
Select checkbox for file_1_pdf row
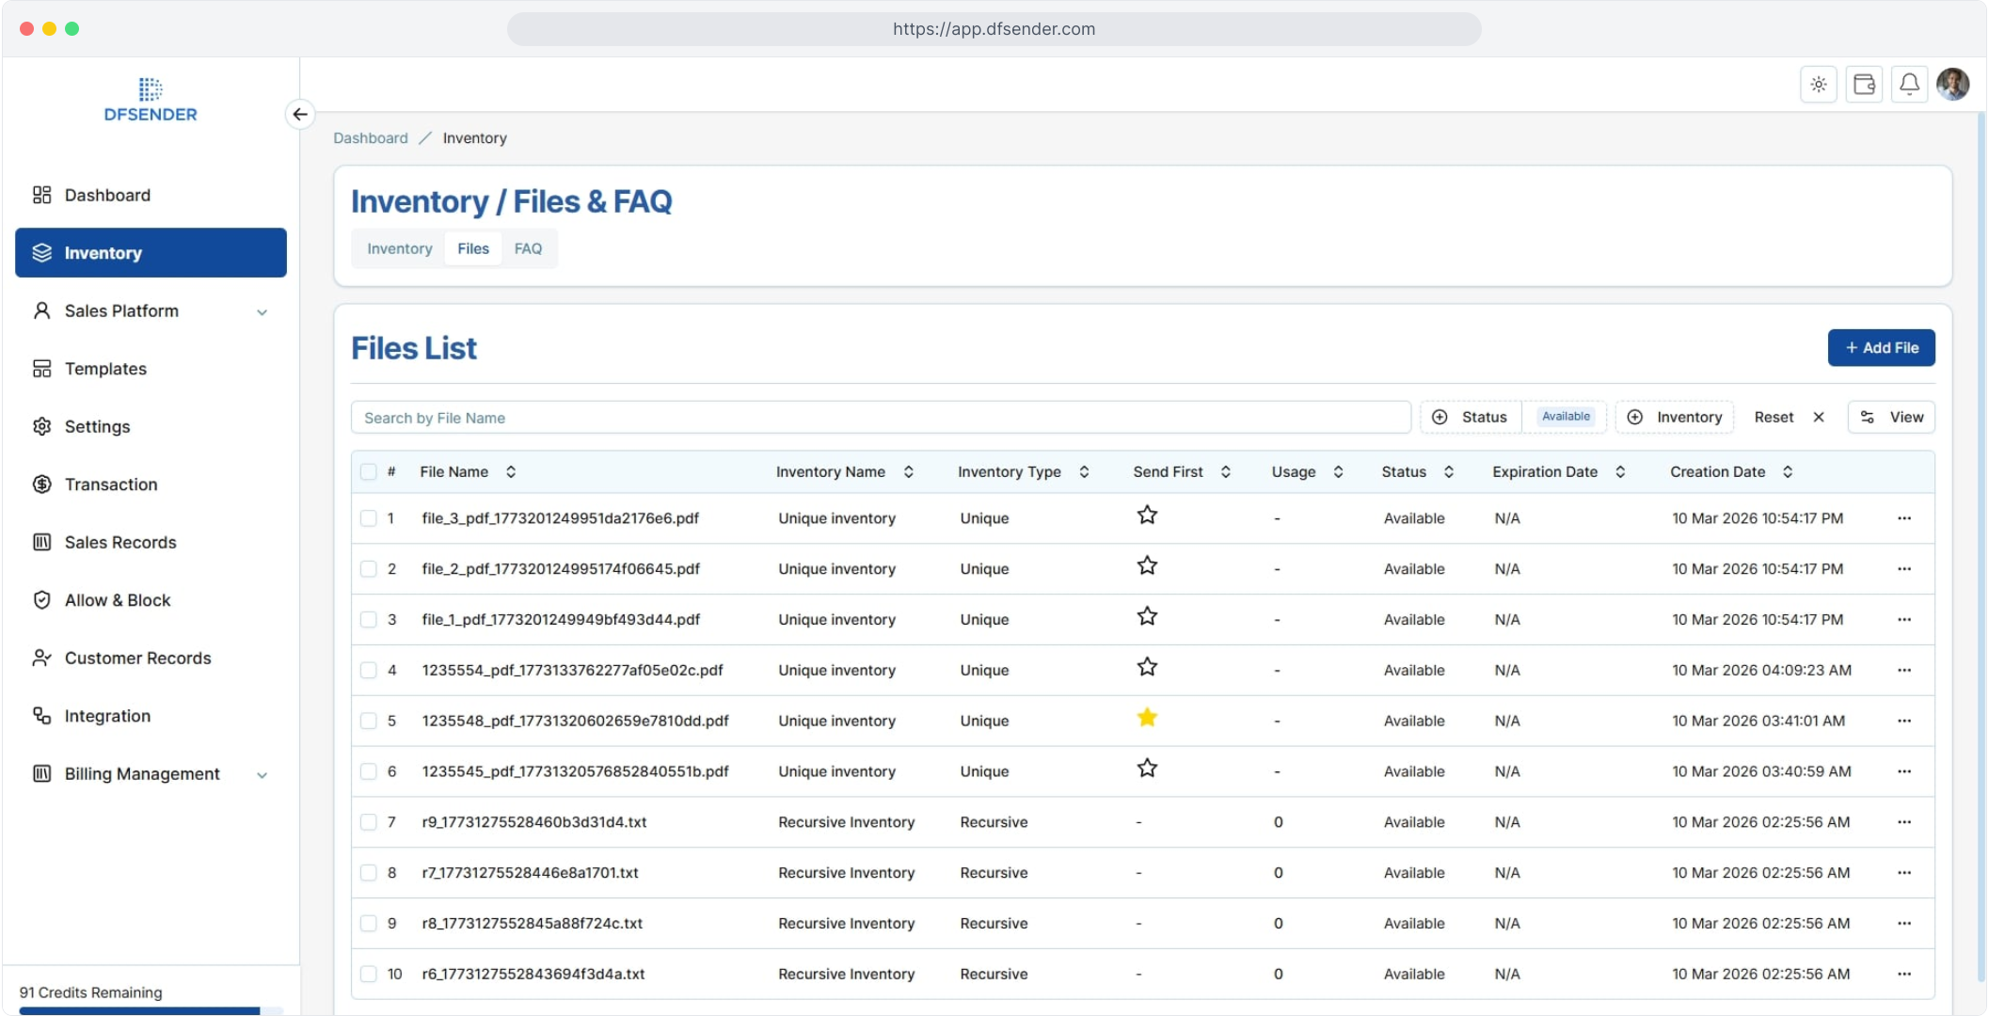(x=368, y=620)
